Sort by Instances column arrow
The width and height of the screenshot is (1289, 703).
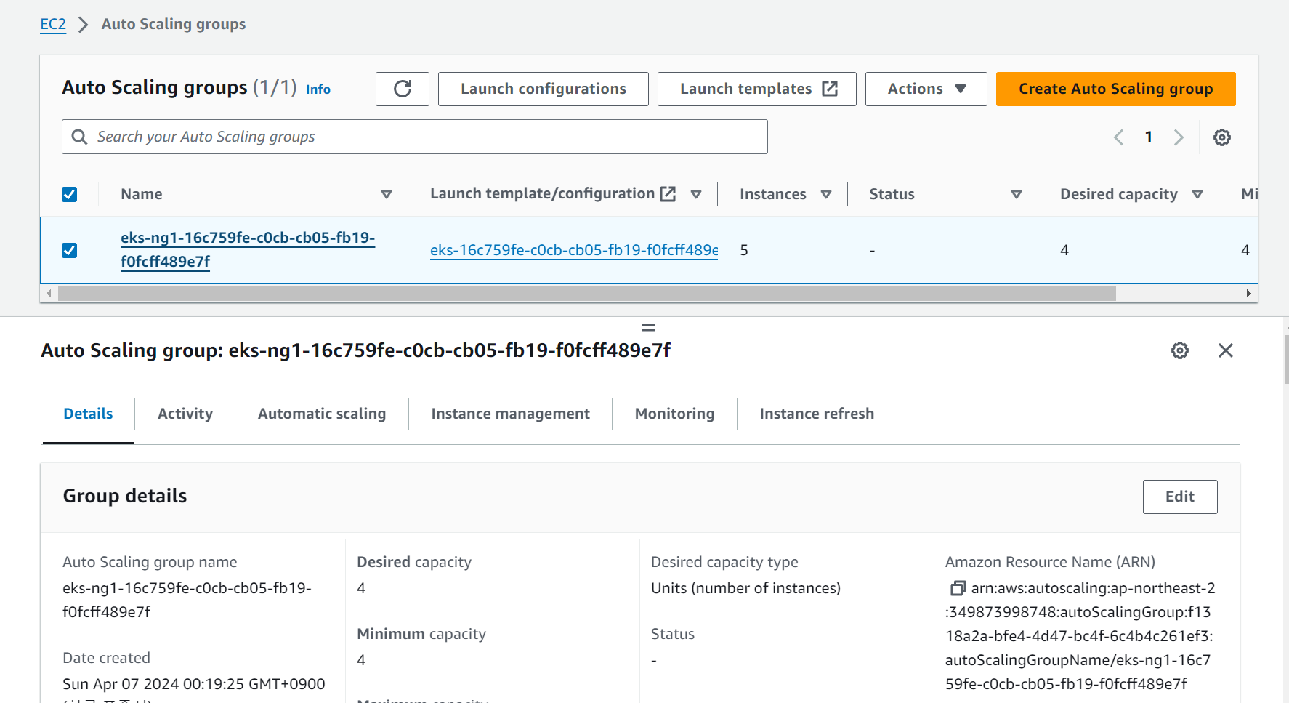tap(826, 194)
